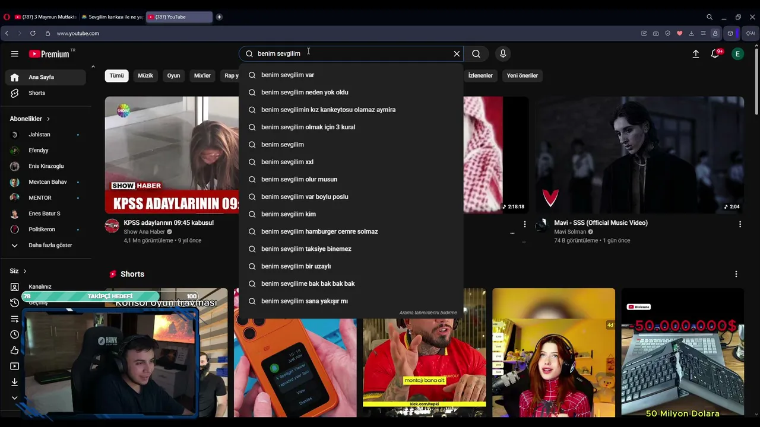Open the Shorts section three-dot menu
Image resolution: width=760 pixels, height=427 pixels.
click(x=736, y=274)
